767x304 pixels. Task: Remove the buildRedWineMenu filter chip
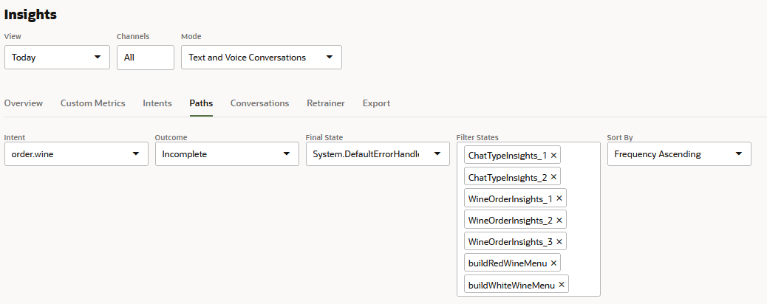tap(553, 263)
